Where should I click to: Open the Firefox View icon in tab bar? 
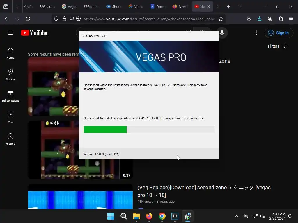click(x=6, y=6)
